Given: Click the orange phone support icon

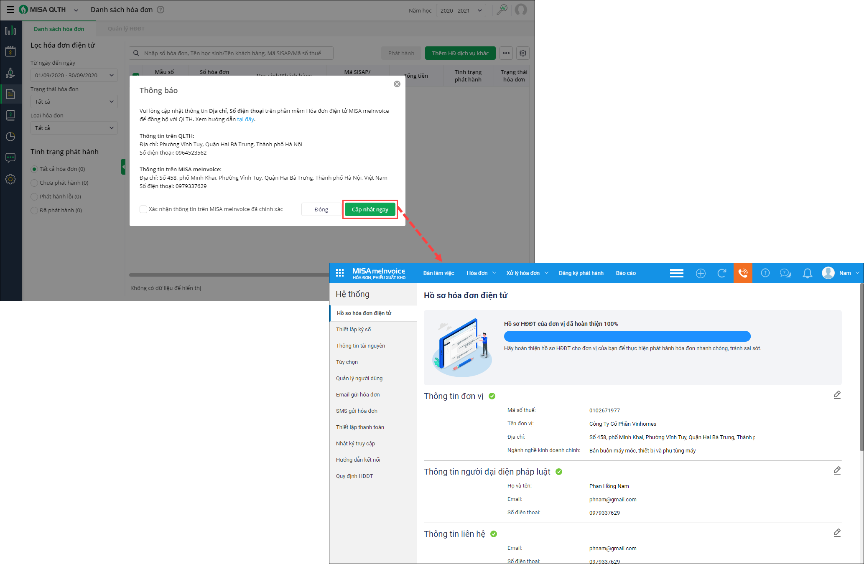Looking at the screenshot, I should tap(743, 273).
